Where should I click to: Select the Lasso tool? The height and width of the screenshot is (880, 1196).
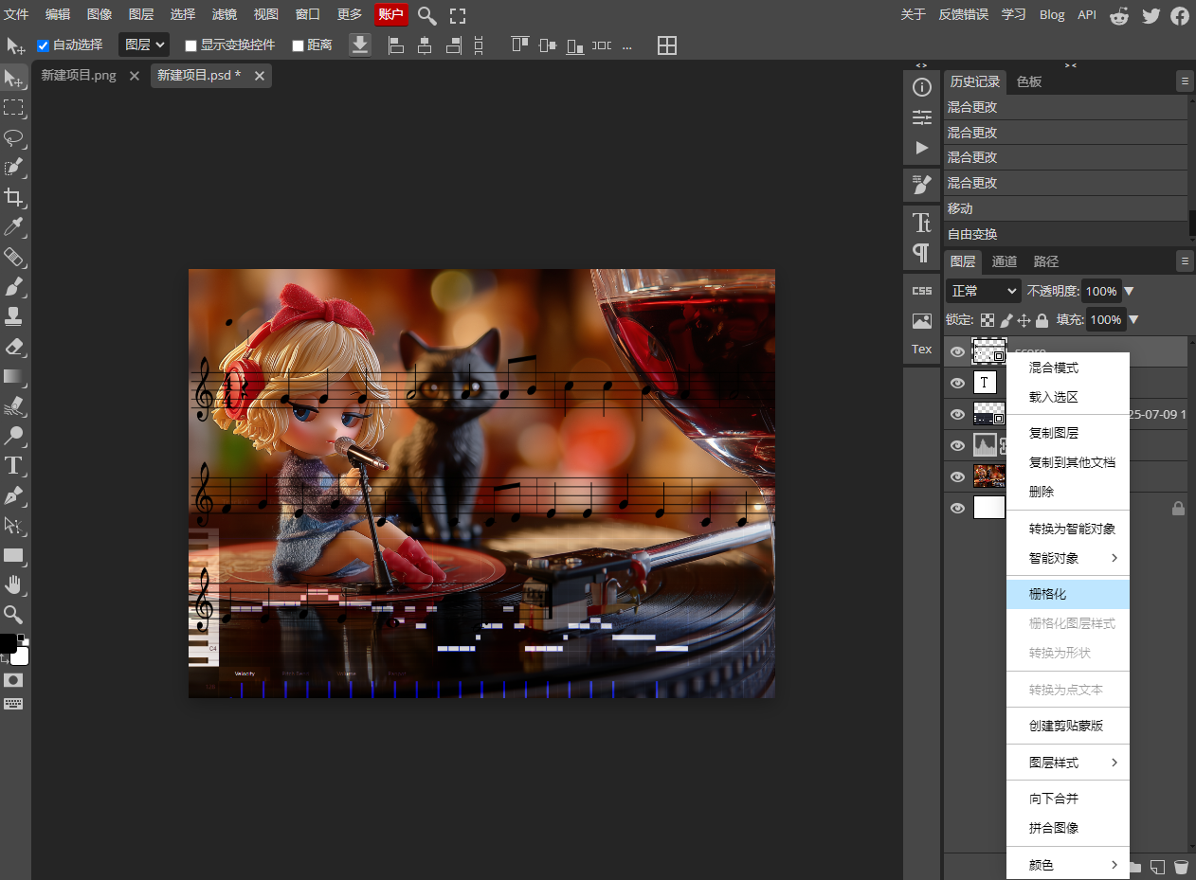click(14, 137)
